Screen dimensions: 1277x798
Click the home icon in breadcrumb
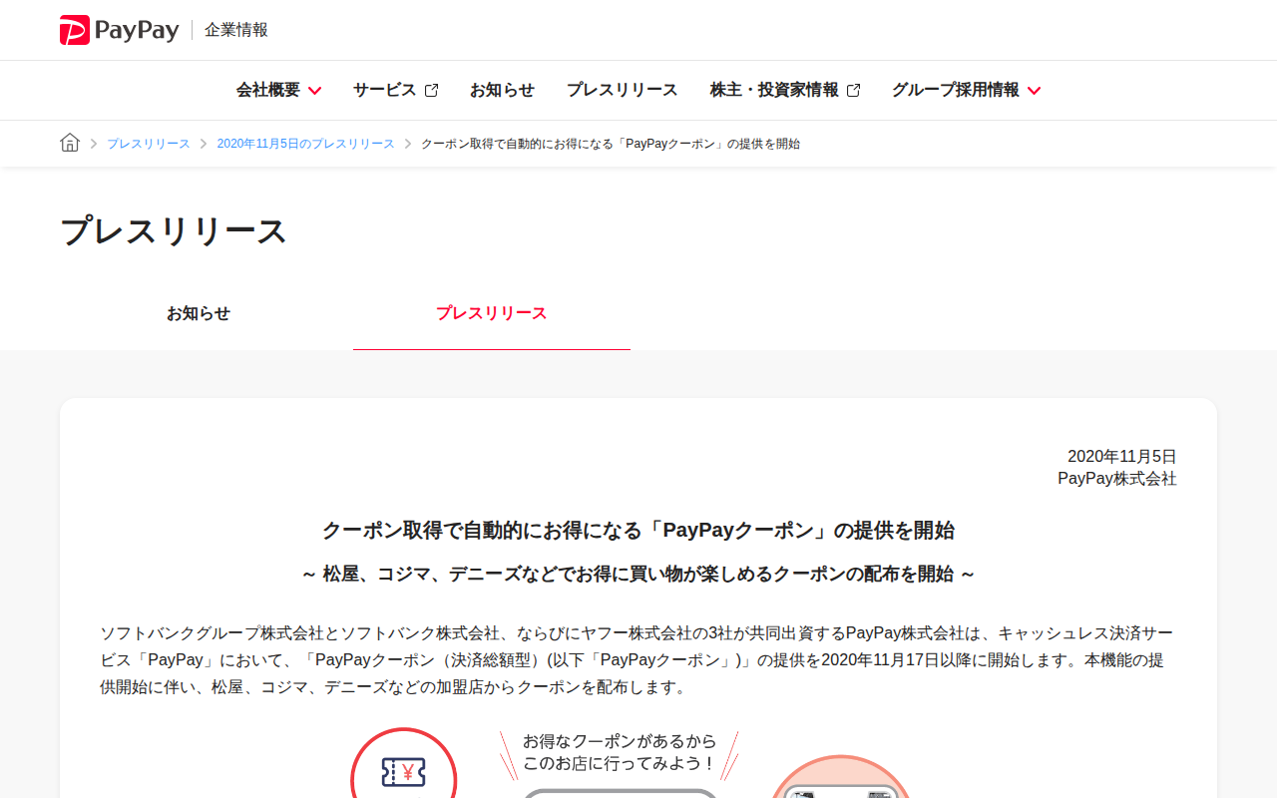click(70, 143)
